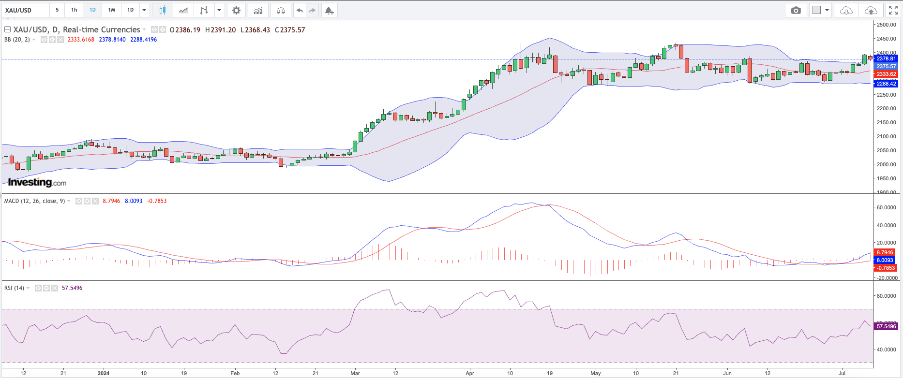Toggle MACD indicator visibility eye icon

coord(79,201)
